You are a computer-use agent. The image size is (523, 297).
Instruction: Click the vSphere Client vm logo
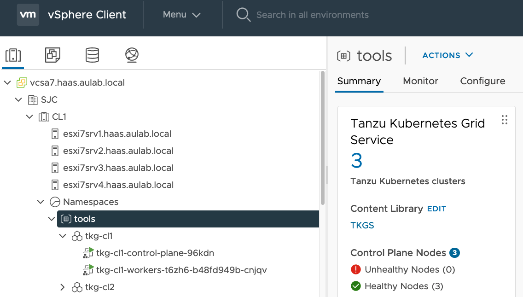(28, 14)
